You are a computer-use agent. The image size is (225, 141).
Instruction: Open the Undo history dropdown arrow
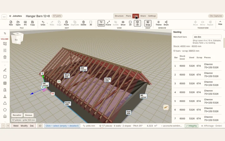click(47, 23)
